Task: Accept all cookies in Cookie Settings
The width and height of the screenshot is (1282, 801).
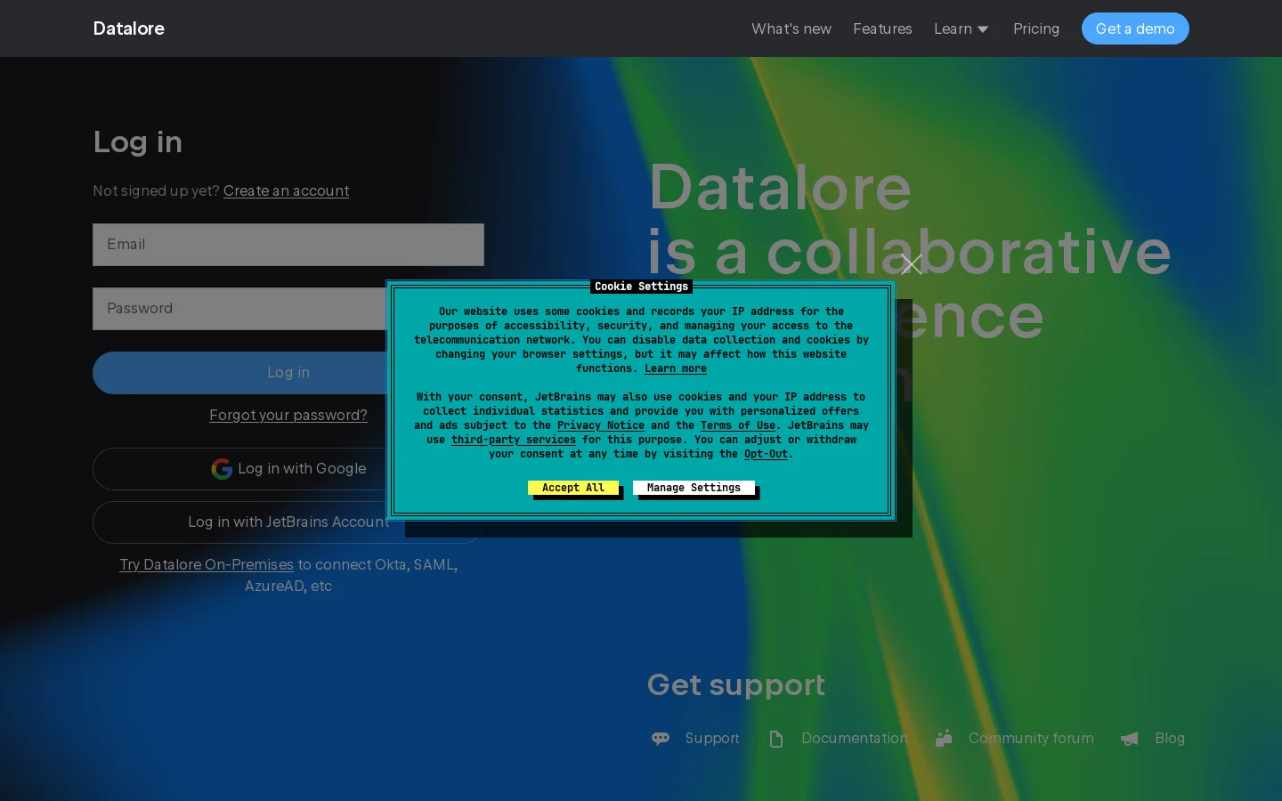Action: [573, 488]
